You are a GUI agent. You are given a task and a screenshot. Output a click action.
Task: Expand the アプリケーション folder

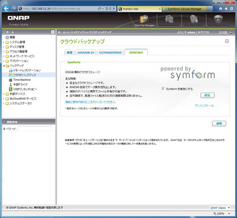pos(4,61)
